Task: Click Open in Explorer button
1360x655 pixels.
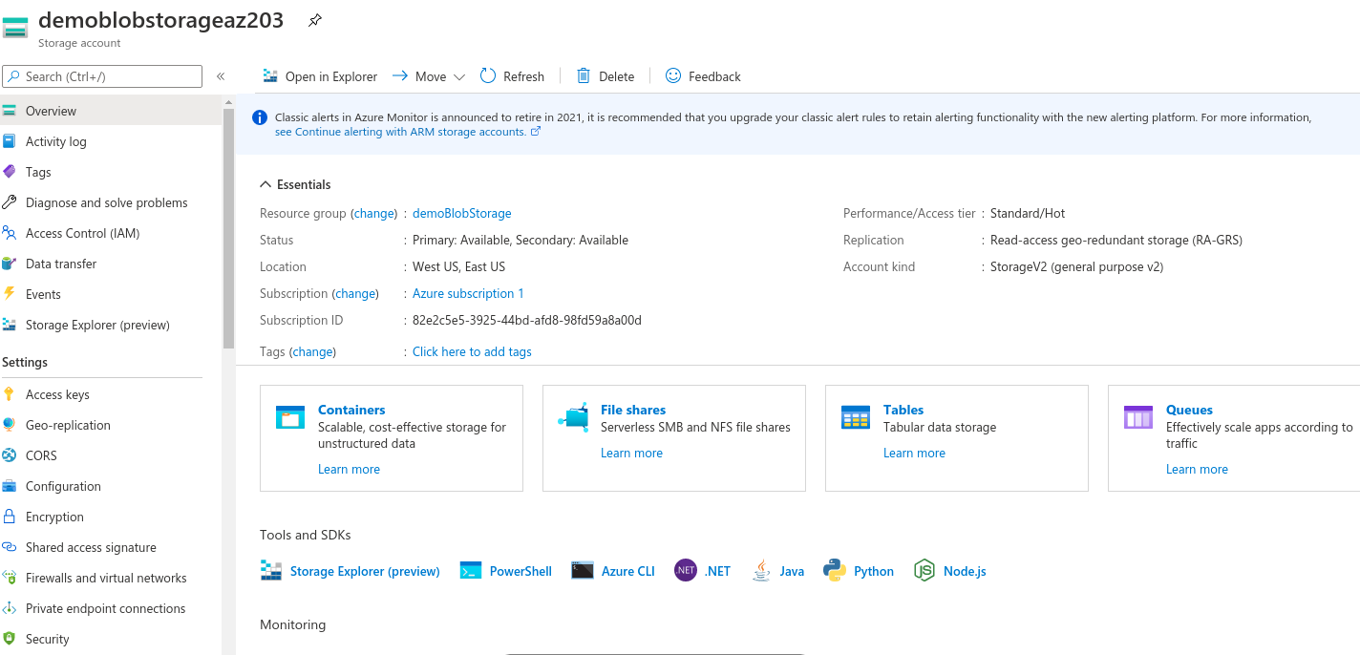Action: [x=320, y=76]
